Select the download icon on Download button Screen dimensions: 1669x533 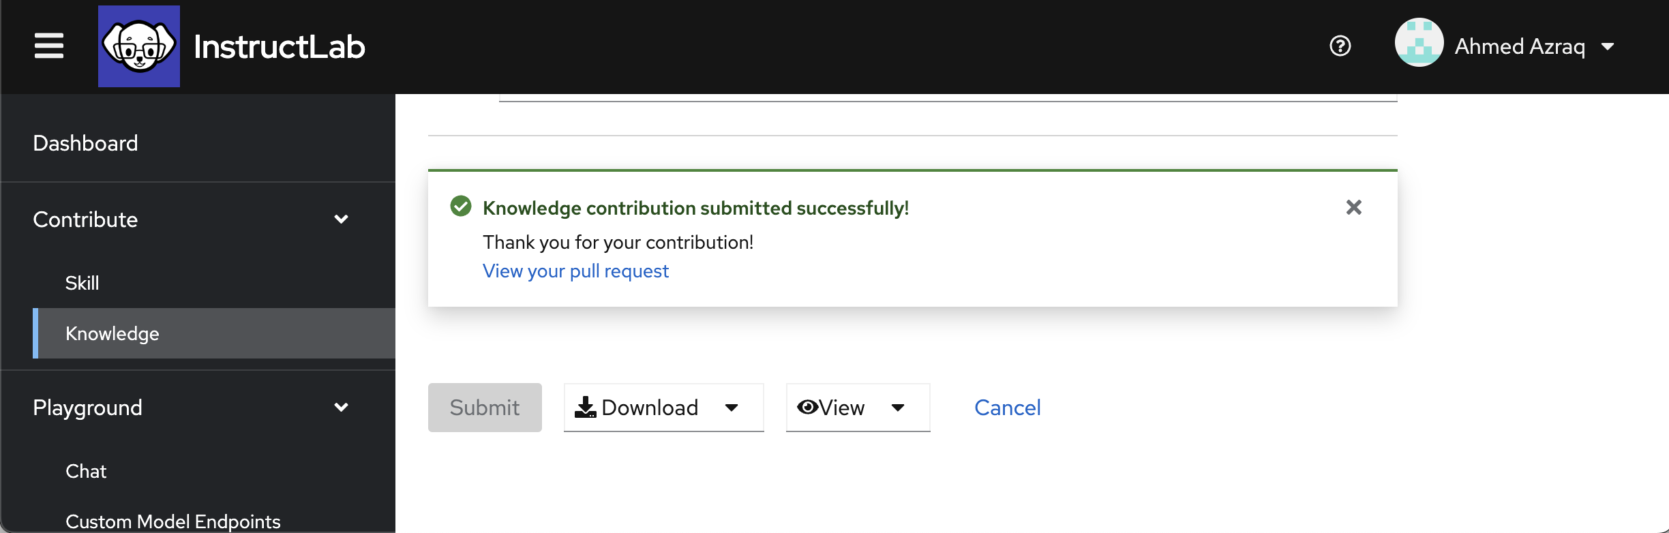[x=586, y=407]
